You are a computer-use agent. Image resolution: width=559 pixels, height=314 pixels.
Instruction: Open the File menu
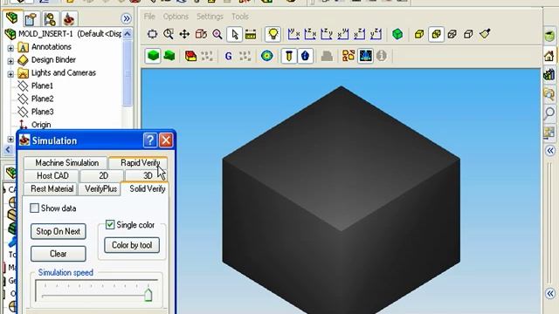[149, 17]
